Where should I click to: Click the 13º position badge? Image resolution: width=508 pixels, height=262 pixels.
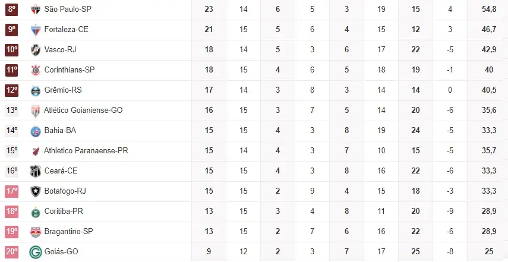tap(12, 111)
